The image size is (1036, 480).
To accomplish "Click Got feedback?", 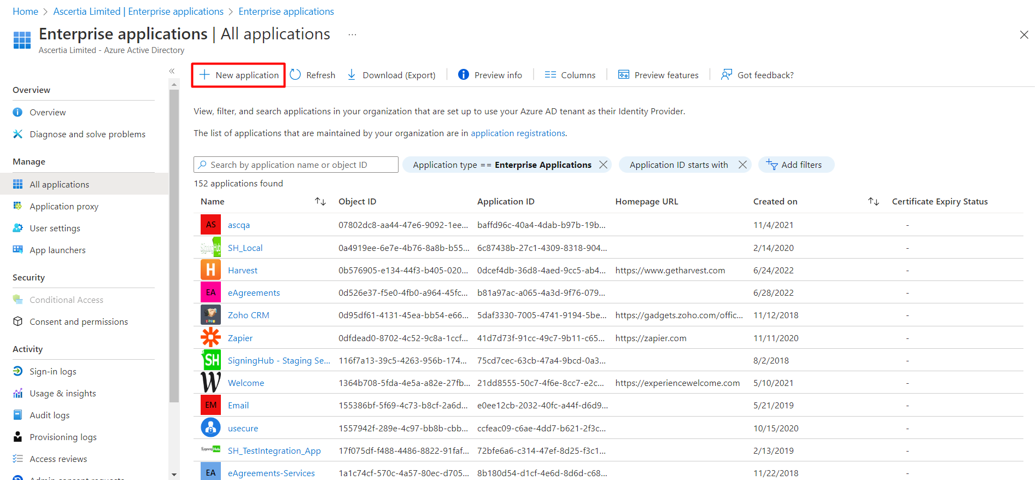I will pos(757,75).
